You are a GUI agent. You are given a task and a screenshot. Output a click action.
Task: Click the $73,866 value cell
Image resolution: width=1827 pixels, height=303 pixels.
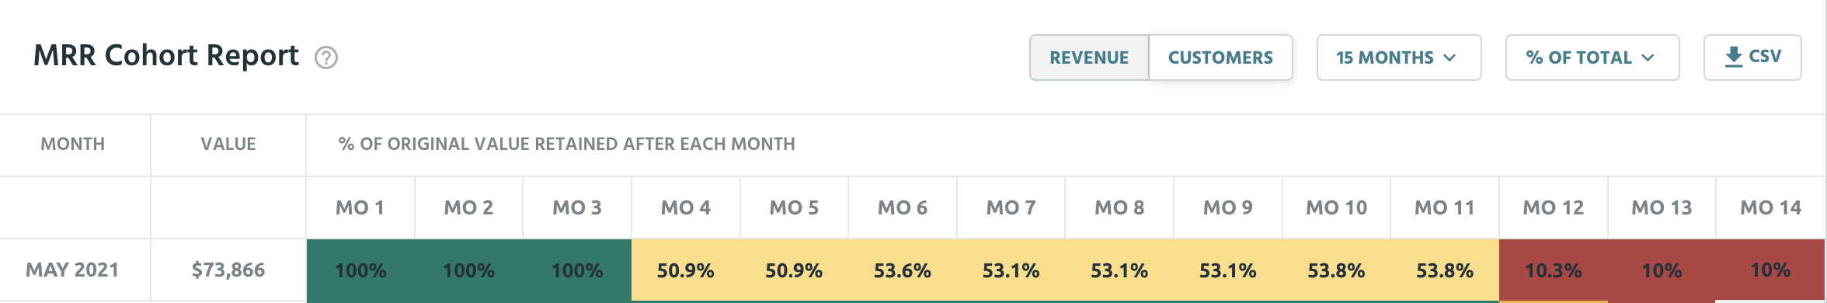[228, 270]
